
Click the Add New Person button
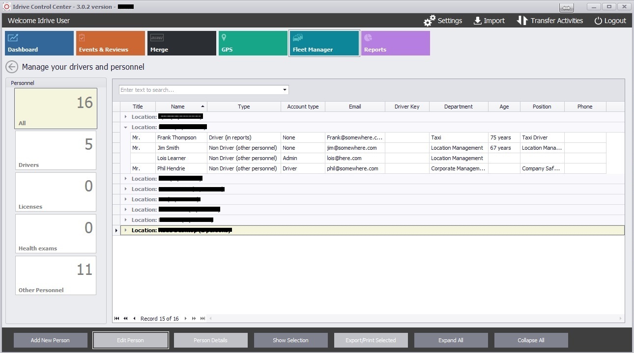[x=50, y=340]
